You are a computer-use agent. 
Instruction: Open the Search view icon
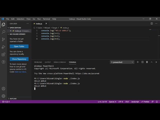coord(3,32)
